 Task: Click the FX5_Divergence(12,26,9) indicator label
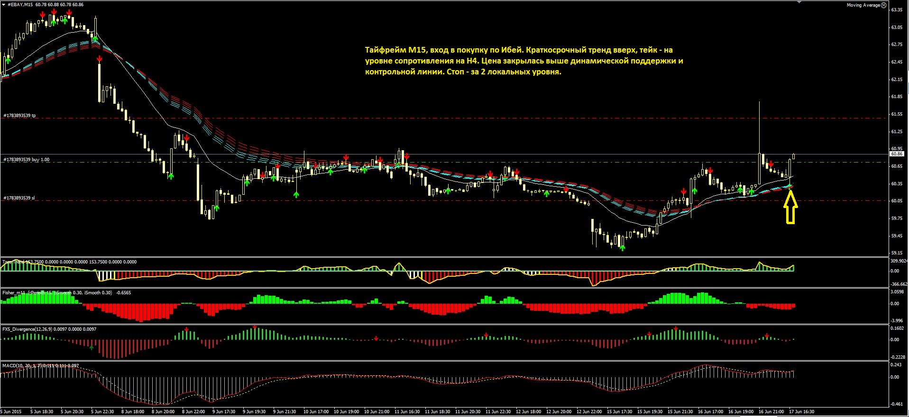28,329
